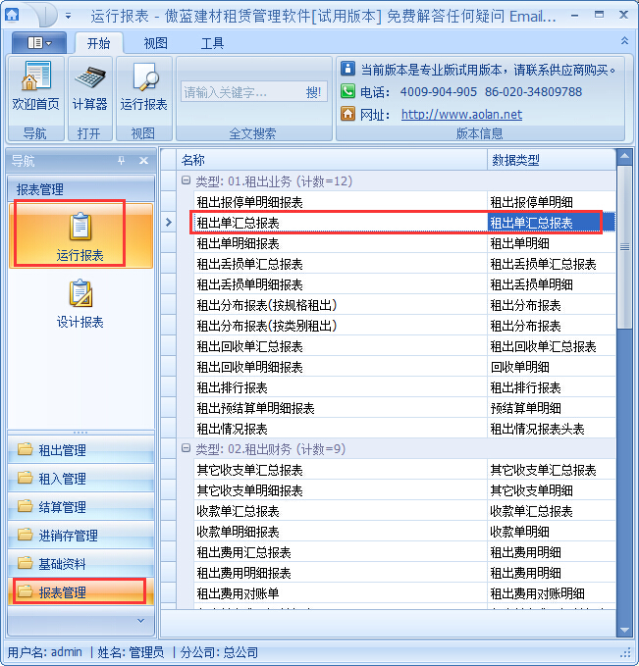Open the quick access toolbar dropdown
Viewport: 639px width, 666px height.
tap(68, 17)
